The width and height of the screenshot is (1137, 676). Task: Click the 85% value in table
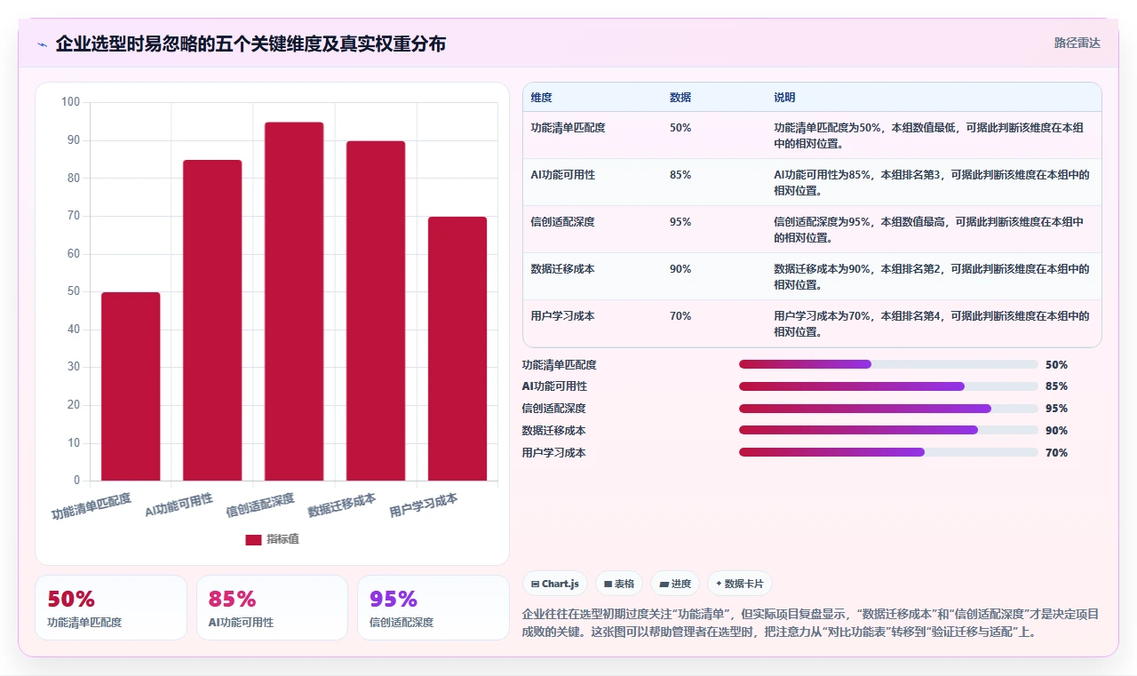[x=680, y=175]
